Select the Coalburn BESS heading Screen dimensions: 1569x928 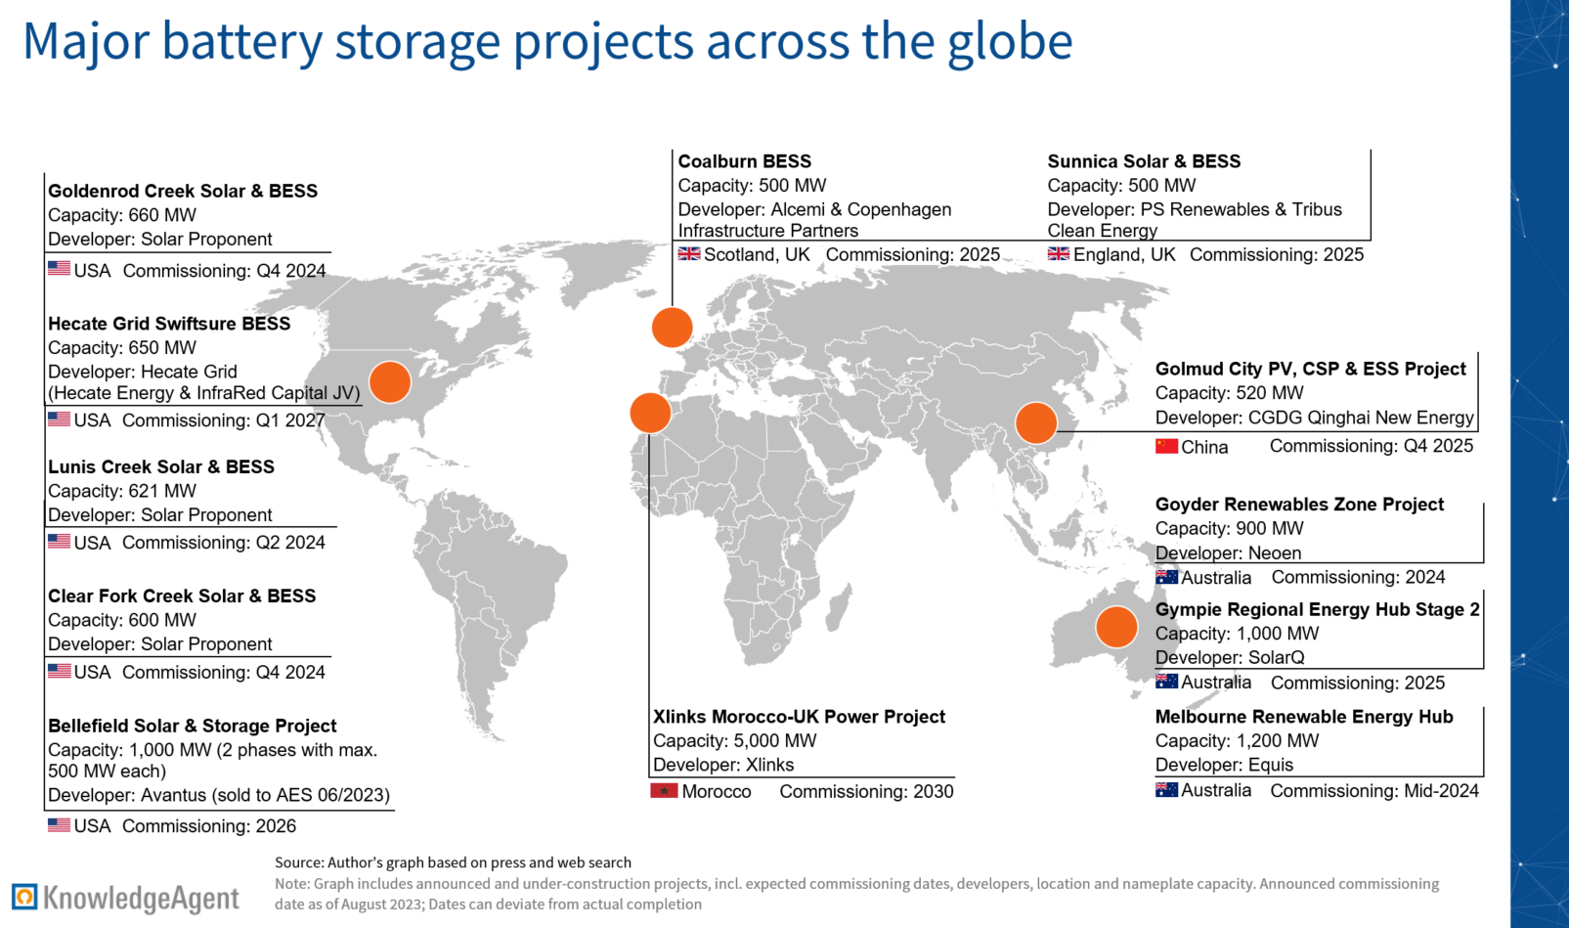click(x=745, y=161)
